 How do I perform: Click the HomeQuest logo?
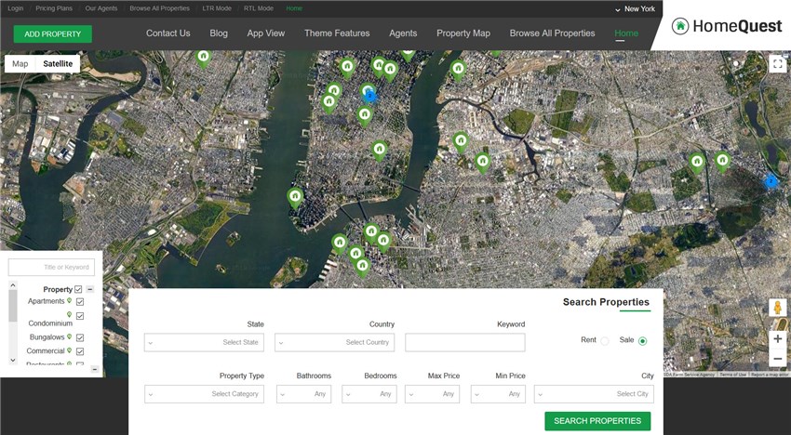click(727, 26)
